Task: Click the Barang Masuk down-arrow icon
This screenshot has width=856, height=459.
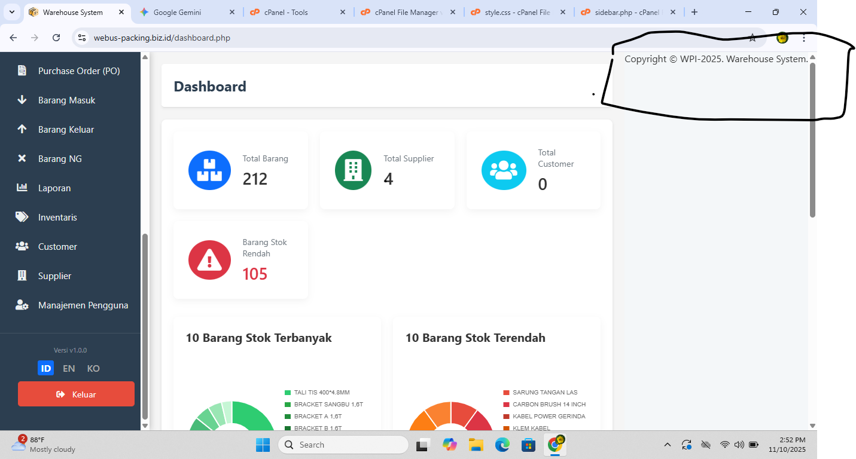Action: point(22,100)
